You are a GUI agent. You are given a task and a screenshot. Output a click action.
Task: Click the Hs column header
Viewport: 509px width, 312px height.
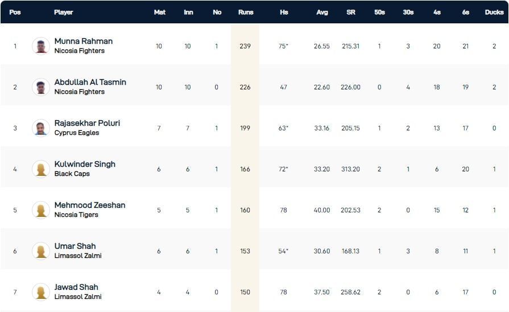pyautogui.click(x=284, y=12)
